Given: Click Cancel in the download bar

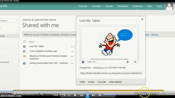Looking at the screenshot, I should point(153,94).
